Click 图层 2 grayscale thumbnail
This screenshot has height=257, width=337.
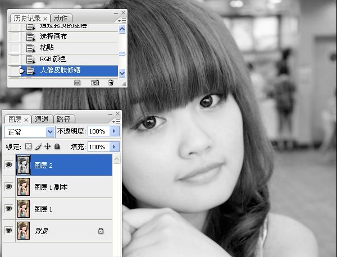24,165
